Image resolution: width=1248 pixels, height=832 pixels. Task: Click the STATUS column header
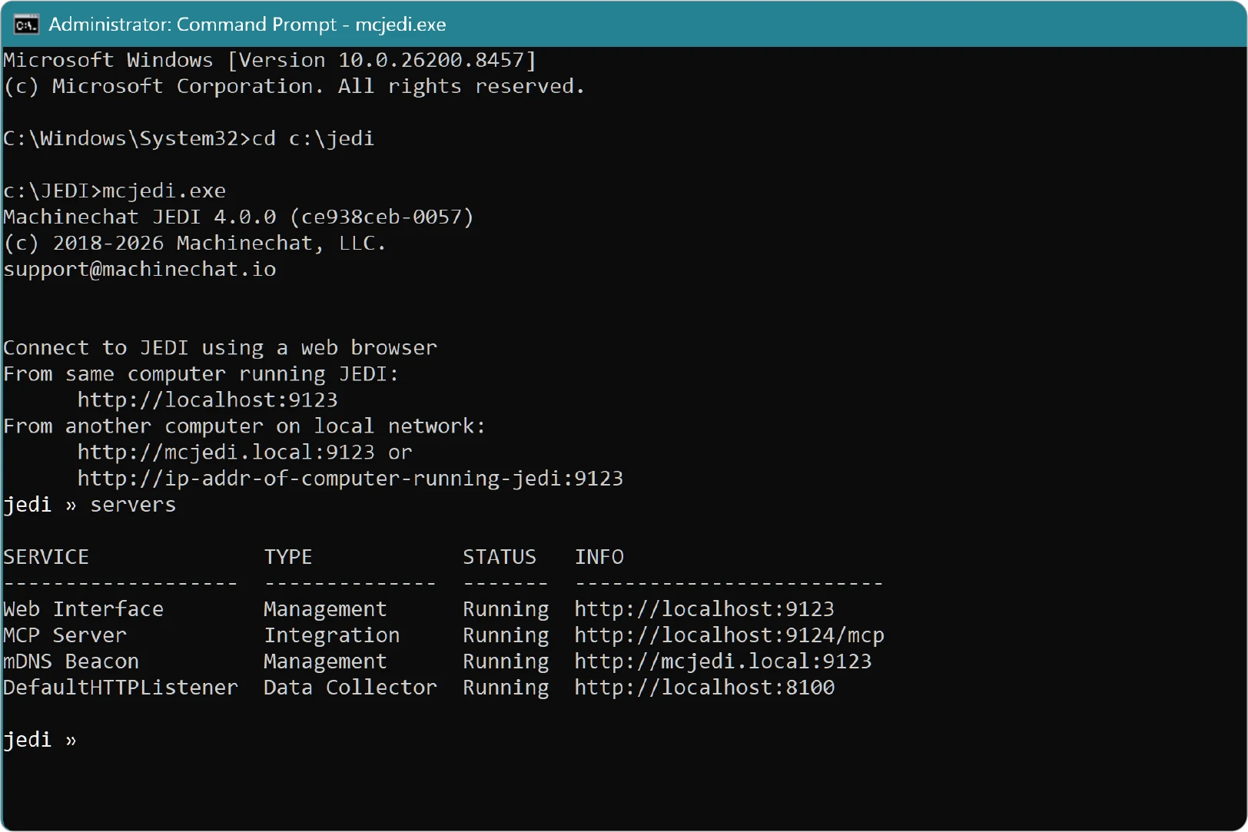click(500, 557)
